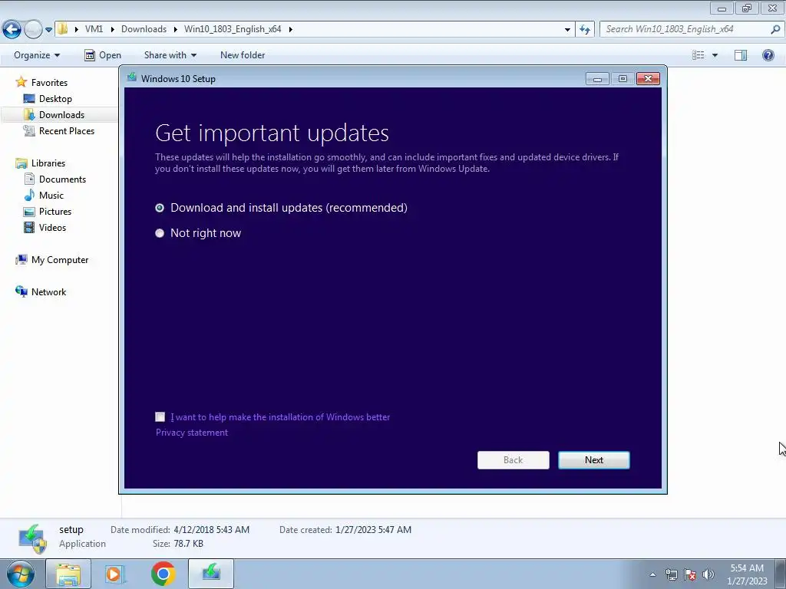Toggle the preview pane
Viewport: 786px width, 589px height.
(x=741, y=55)
